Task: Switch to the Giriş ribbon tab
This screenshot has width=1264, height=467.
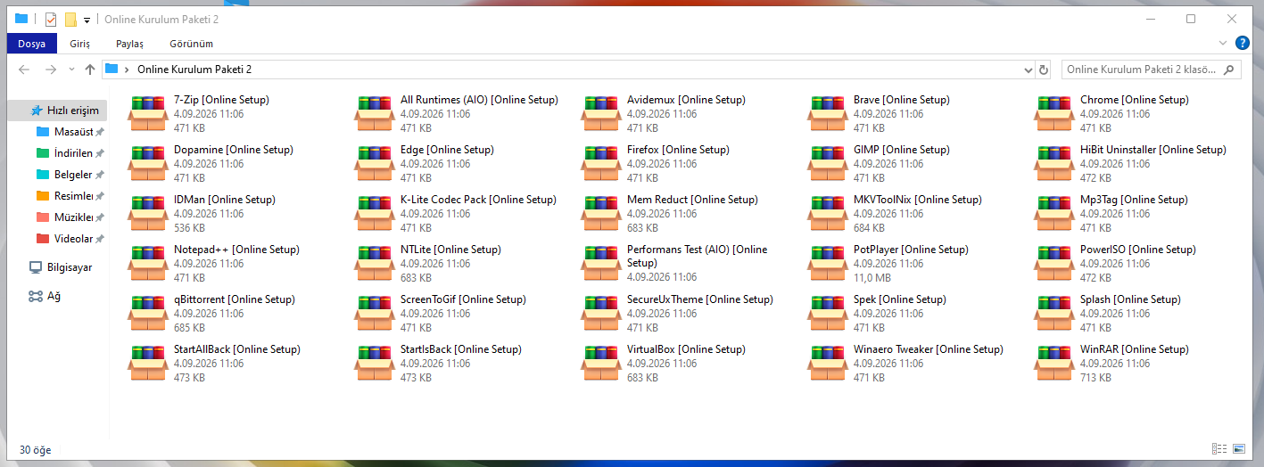Action: click(x=79, y=43)
